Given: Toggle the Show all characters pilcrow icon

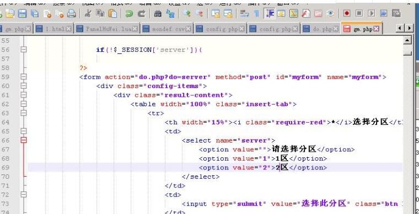Looking at the screenshot, I should (x=256, y=13).
